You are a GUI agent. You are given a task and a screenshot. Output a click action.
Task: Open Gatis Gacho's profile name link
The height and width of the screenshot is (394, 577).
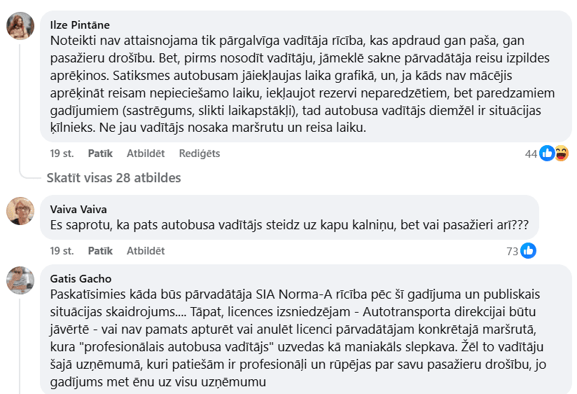(x=81, y=278)
